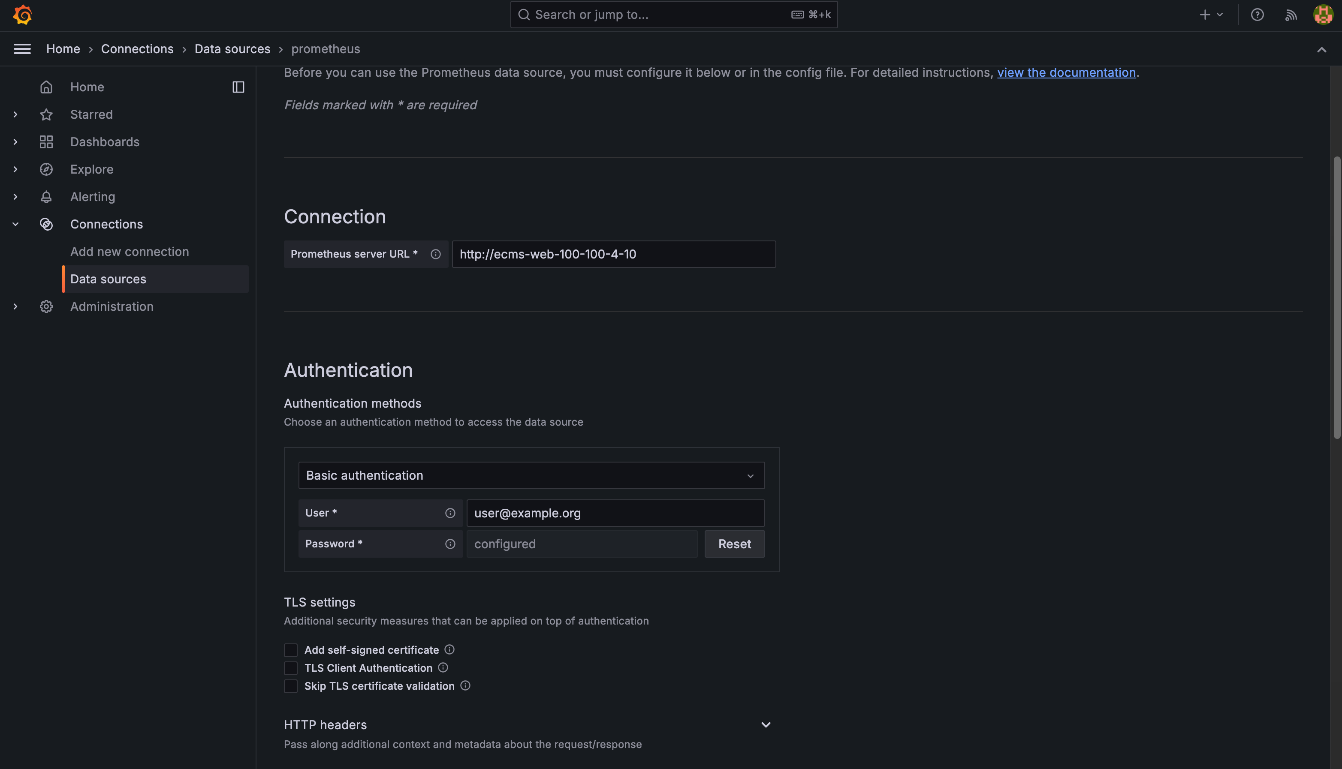
Task: Click the Grafana logo icon
Action: [22, 15]
